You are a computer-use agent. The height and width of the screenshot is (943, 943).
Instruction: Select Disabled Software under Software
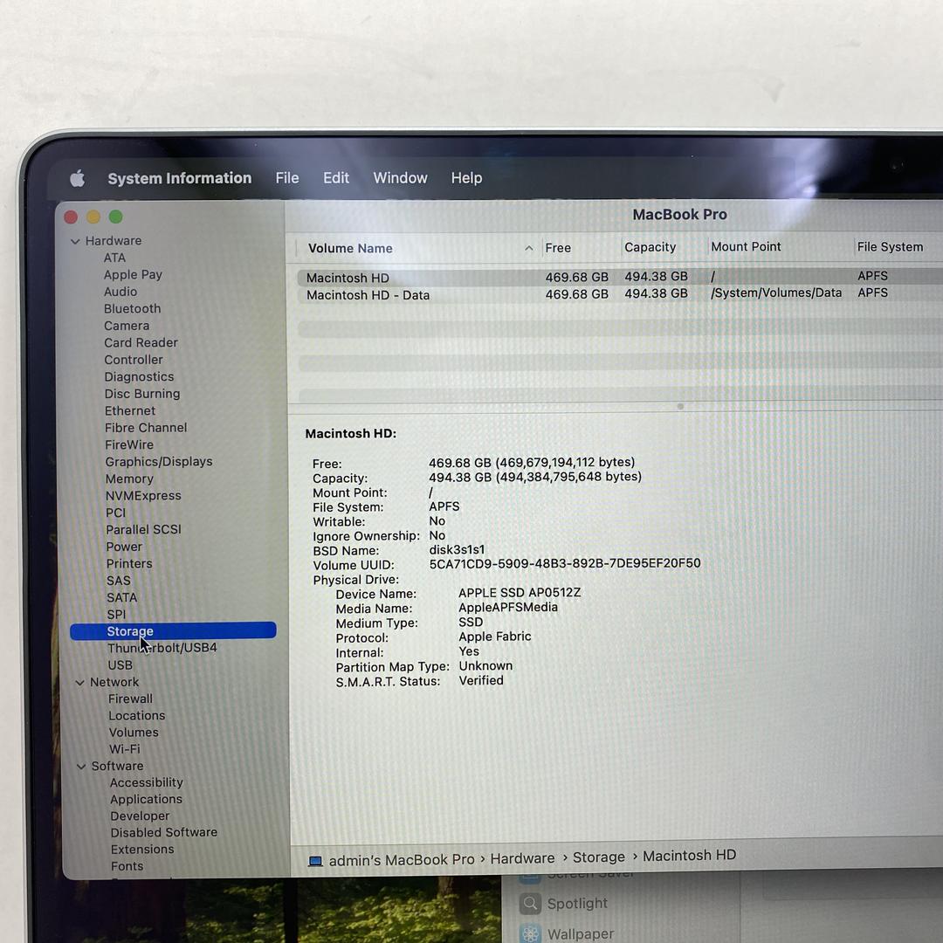point(163,832)
